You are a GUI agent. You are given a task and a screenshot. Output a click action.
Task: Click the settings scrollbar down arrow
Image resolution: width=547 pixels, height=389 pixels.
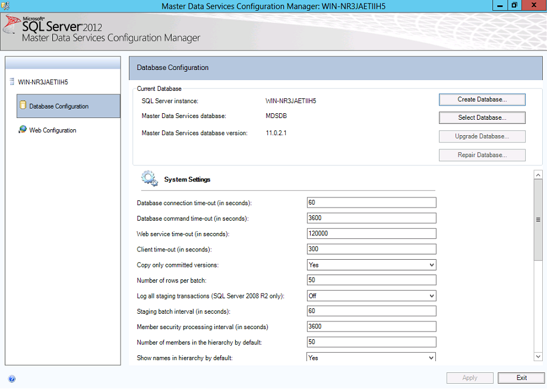coord(538,356)
